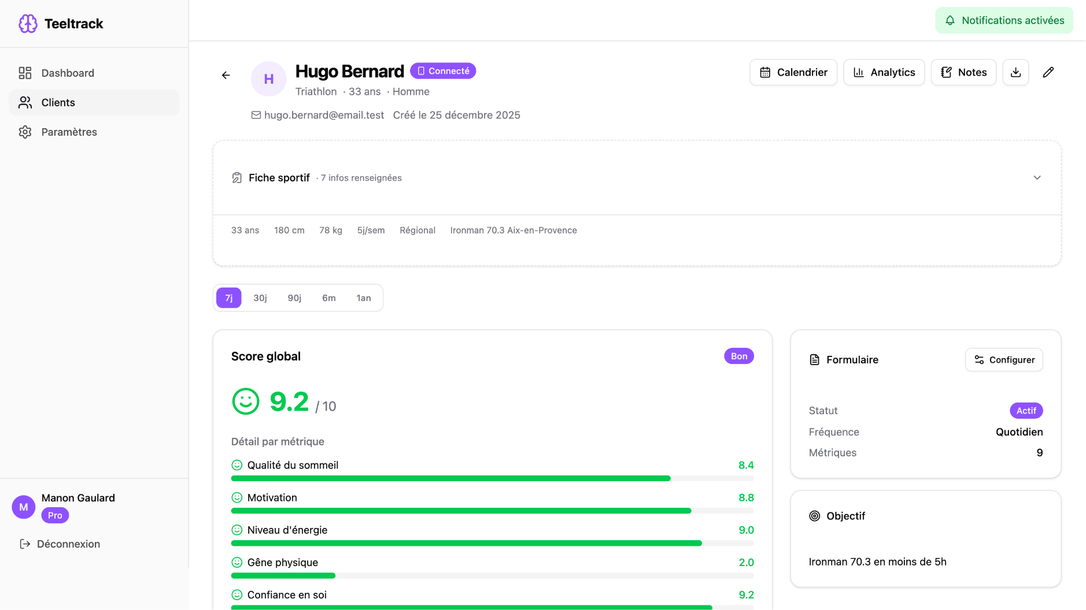The height and width of the screenshot is (610, 1086).
Task: Open Configurer for the Formulaire
Action: pyautogui.click(x=1004, y=359)
